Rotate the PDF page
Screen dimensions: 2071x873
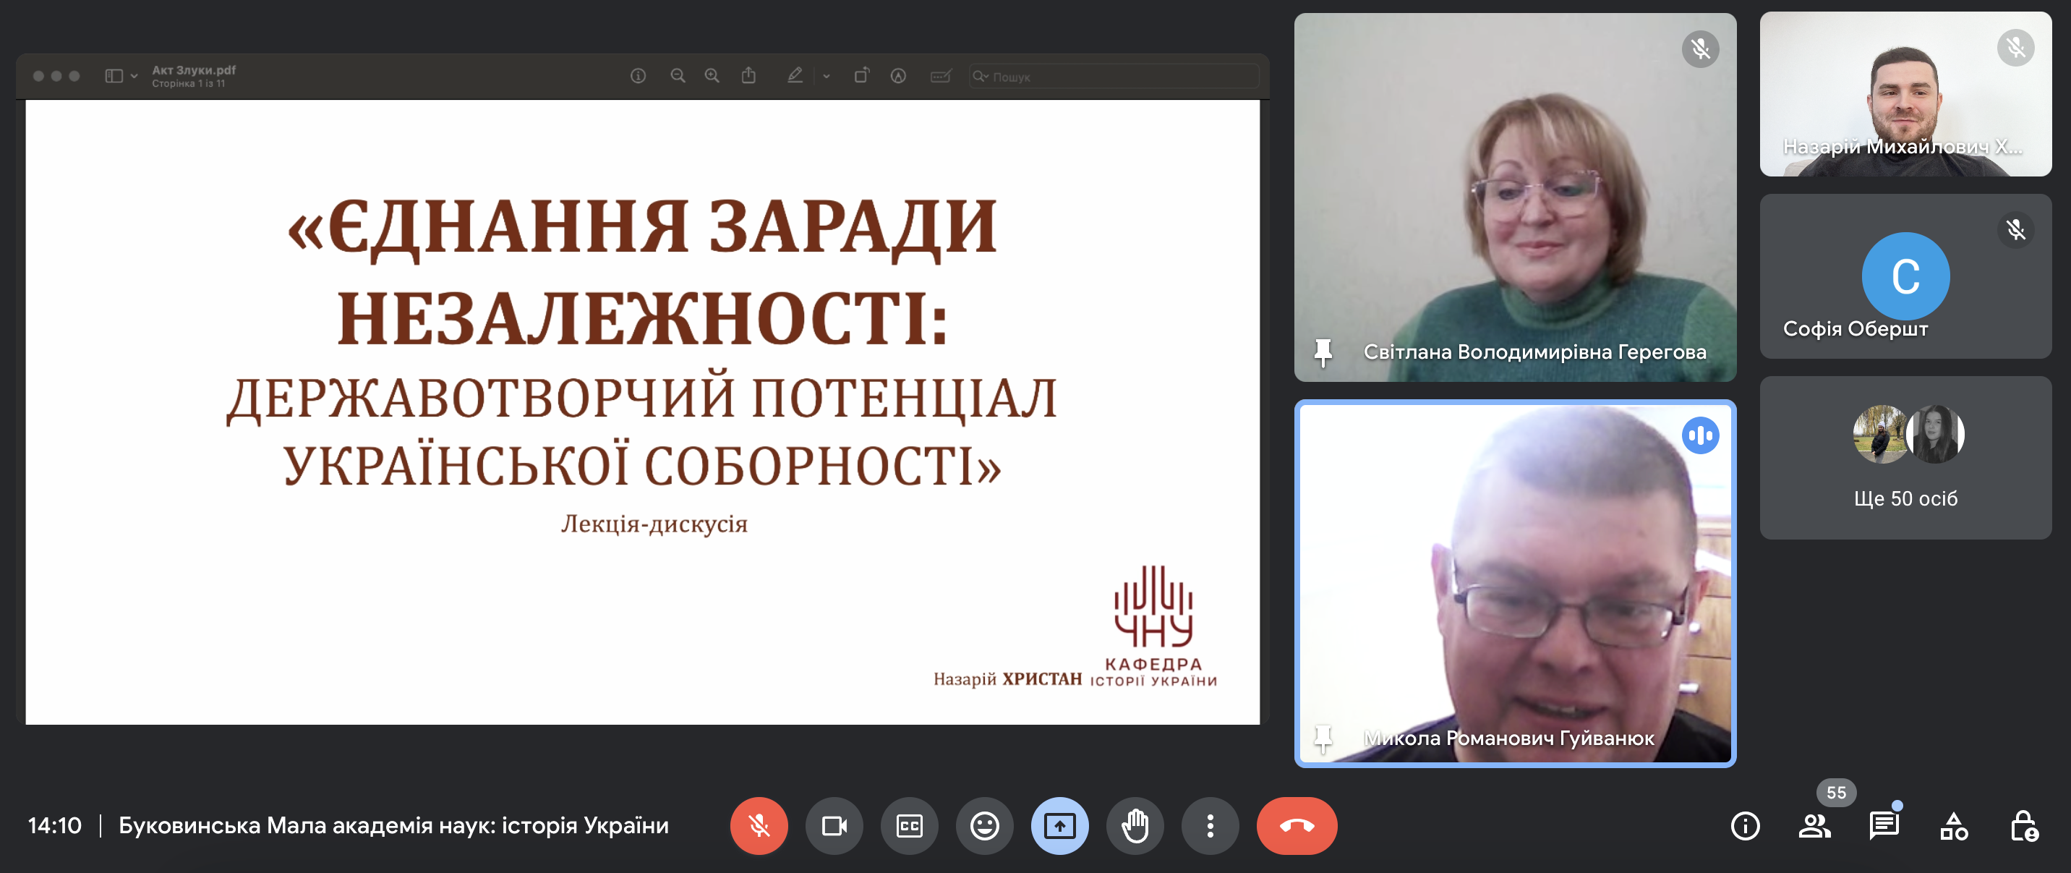pyautogui.click(x=862, y=74)
